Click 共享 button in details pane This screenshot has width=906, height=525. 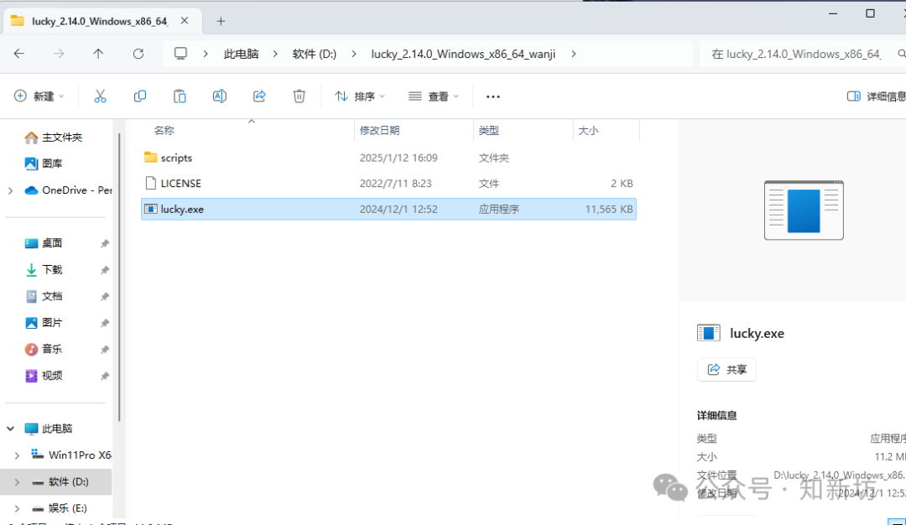point(726,370)
